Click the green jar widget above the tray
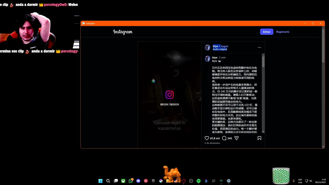329x185 pixels. 281,176
